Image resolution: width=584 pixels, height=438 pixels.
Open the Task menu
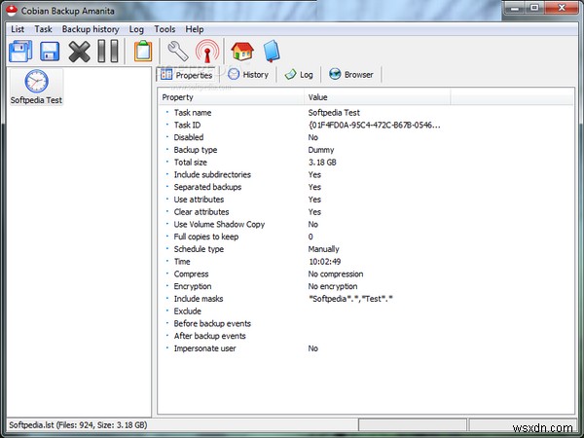[x=43, y=29]
